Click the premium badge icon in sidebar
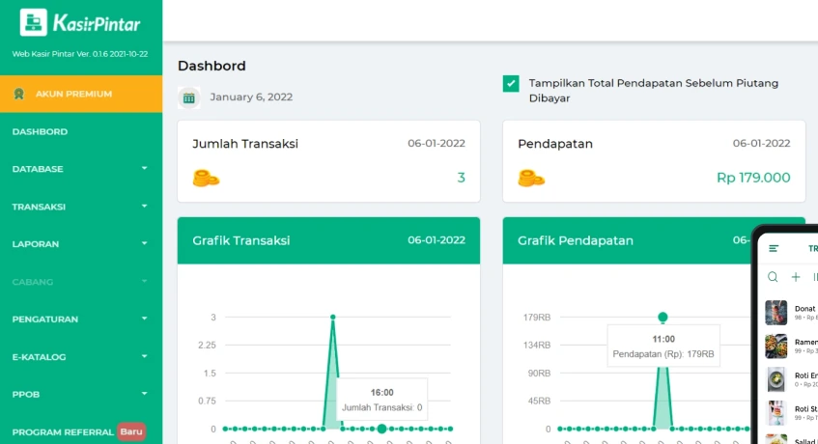This screenshot has height=444, width=818. coord(18,94)
